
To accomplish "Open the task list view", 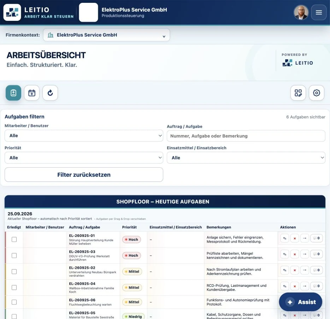I will (13, 93).
